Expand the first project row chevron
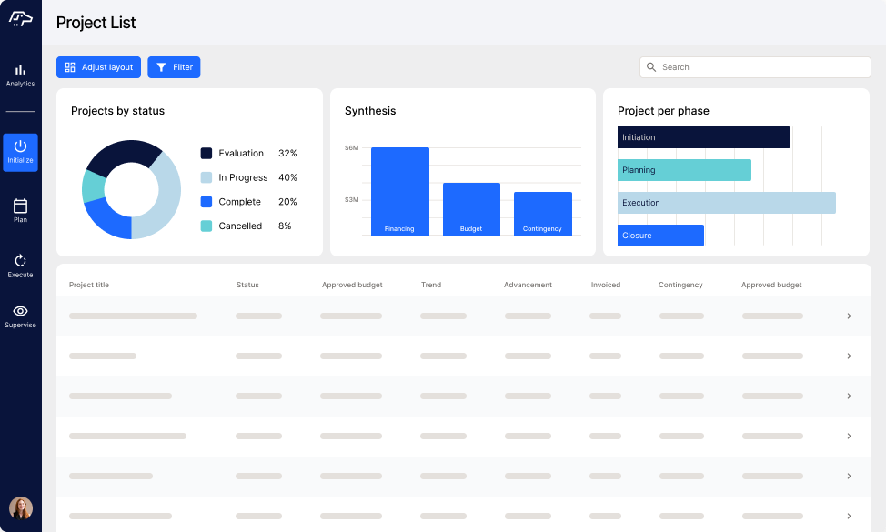886x532 pixels. 849,316
